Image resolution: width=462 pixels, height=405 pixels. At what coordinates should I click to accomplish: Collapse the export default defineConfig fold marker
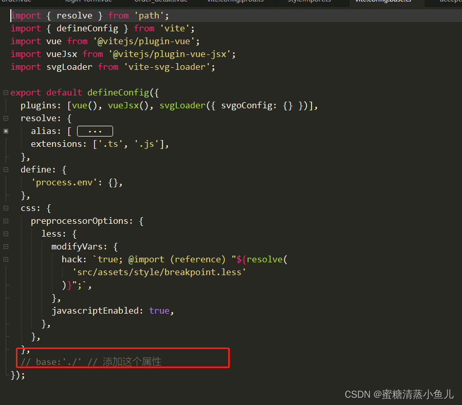click(x=5, y=92)
